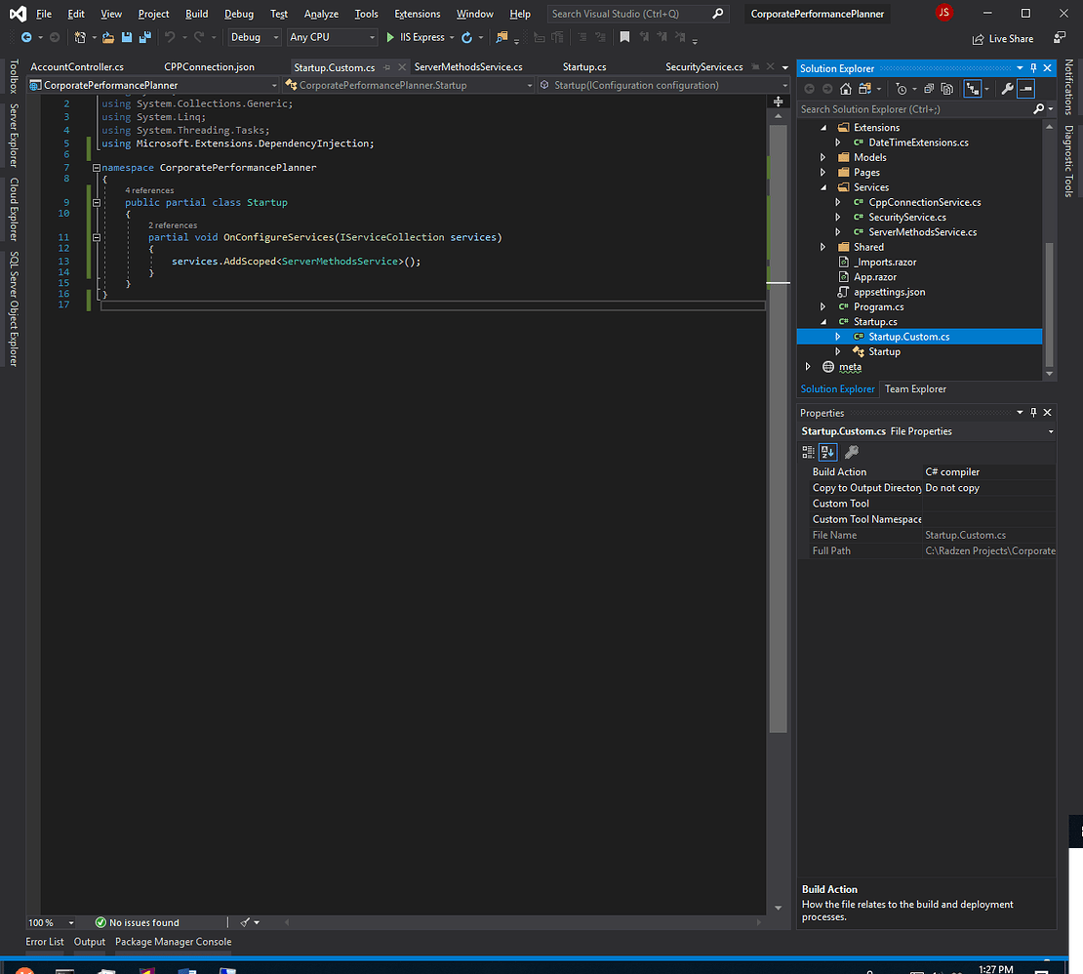The width and height of the screenshot is (1083, 974).
Task: Open the IIS Express launch target dropdown arrow
Action: [x=452, y=37]
